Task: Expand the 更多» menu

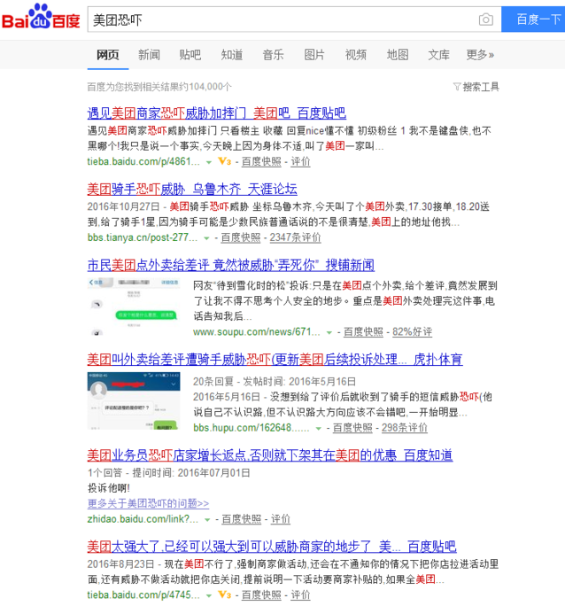Action: coord(480,55)
